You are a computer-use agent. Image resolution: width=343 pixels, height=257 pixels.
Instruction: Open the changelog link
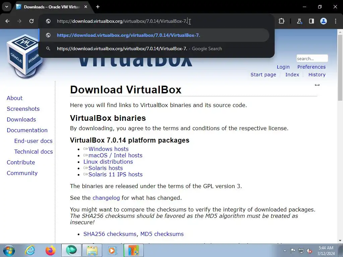click(106, 198)
